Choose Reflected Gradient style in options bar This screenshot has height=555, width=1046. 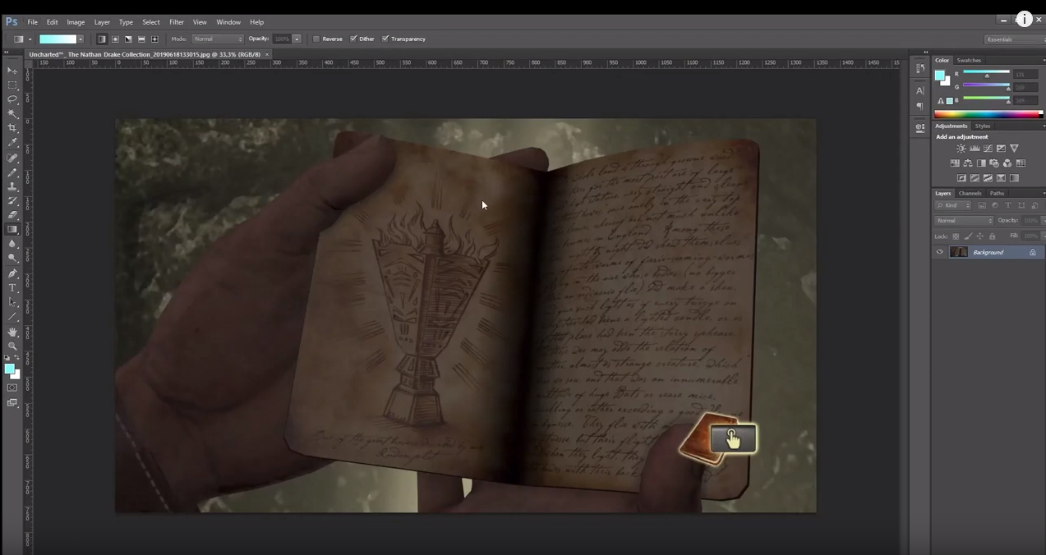(x=141, y=39)
